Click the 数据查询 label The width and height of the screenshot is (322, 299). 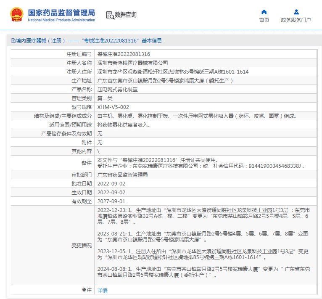pos(125,15)
